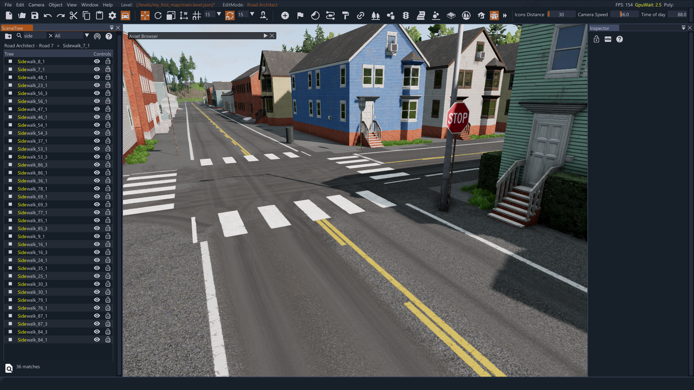Image resolution: width=694 pixels, height=390 pixels.
Task: Open the Camera menu
Action: 36,5
